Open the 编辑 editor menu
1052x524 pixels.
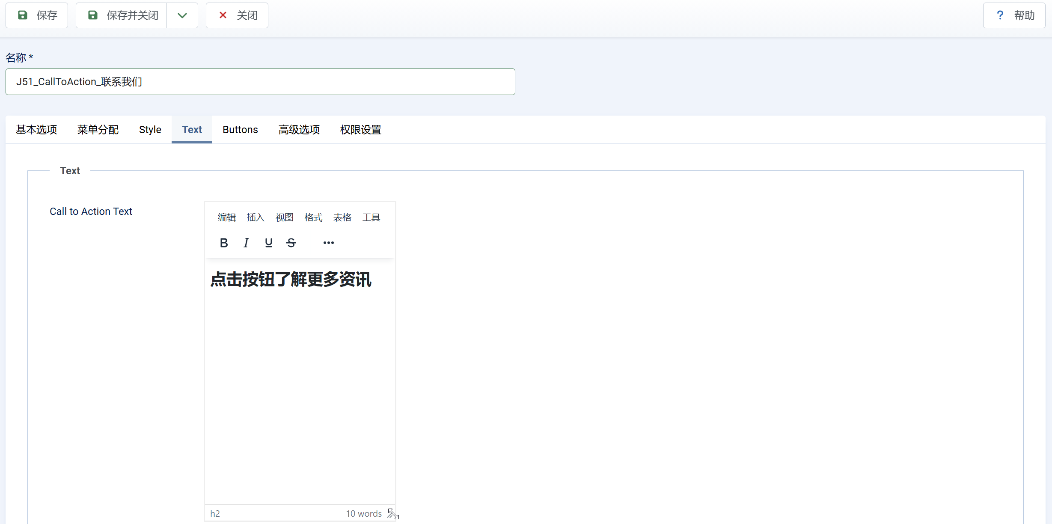pyautogui.click(x=226, y=217)
